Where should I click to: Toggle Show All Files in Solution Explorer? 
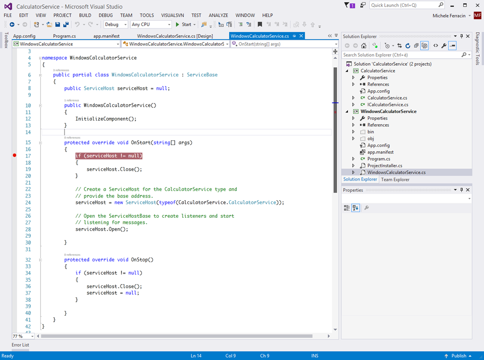424,46
